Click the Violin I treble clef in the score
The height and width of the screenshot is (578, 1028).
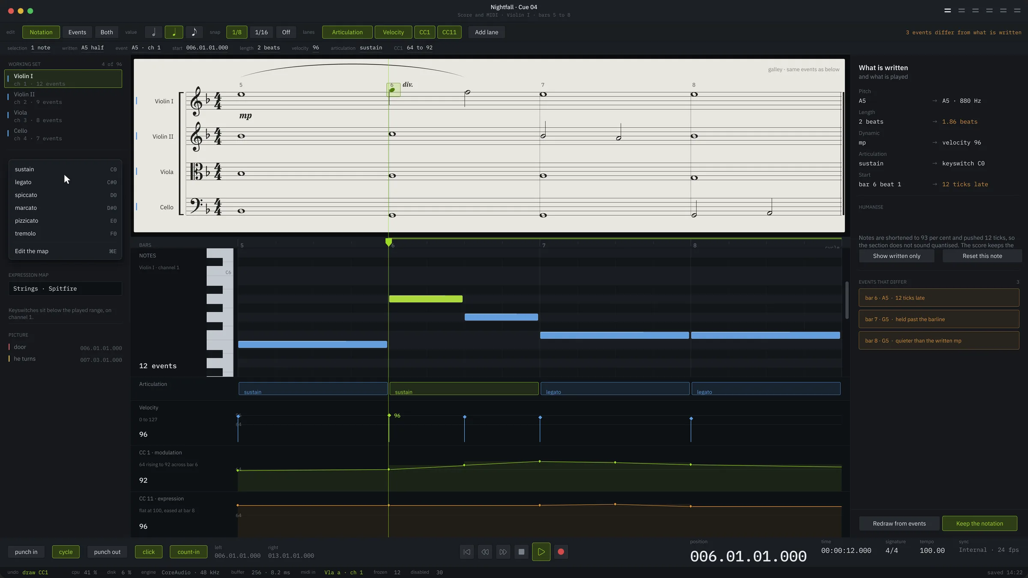pyautogui.click(x=196, y=101)
